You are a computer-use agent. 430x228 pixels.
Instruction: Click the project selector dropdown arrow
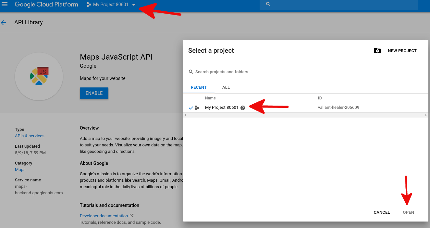(x=134, y=5)
